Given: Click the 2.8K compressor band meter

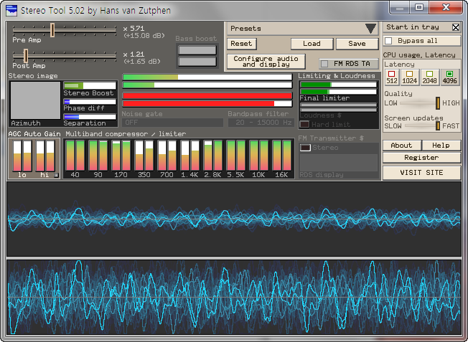Looking at the screenshot, I should 212,156.
